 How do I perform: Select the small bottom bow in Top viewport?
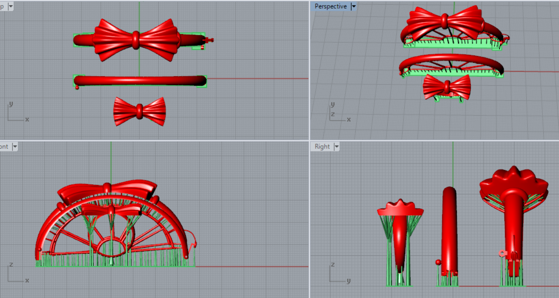tap(139, 111)
